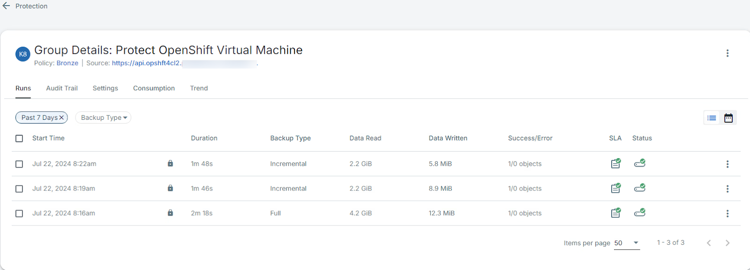Follow the source API URL link
750x270 pixels.
click(x=146, y=63)
